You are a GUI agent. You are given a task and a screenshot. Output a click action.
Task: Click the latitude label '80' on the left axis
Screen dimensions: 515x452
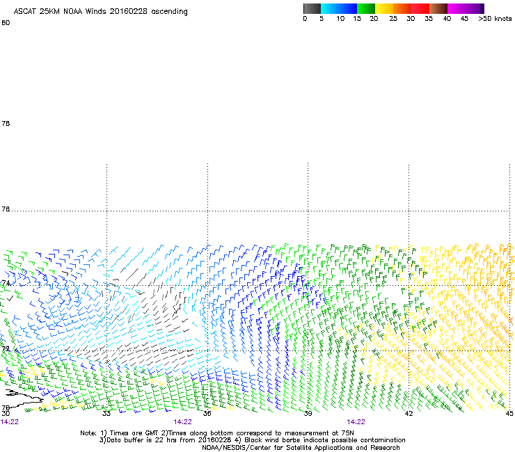(6, 23)
